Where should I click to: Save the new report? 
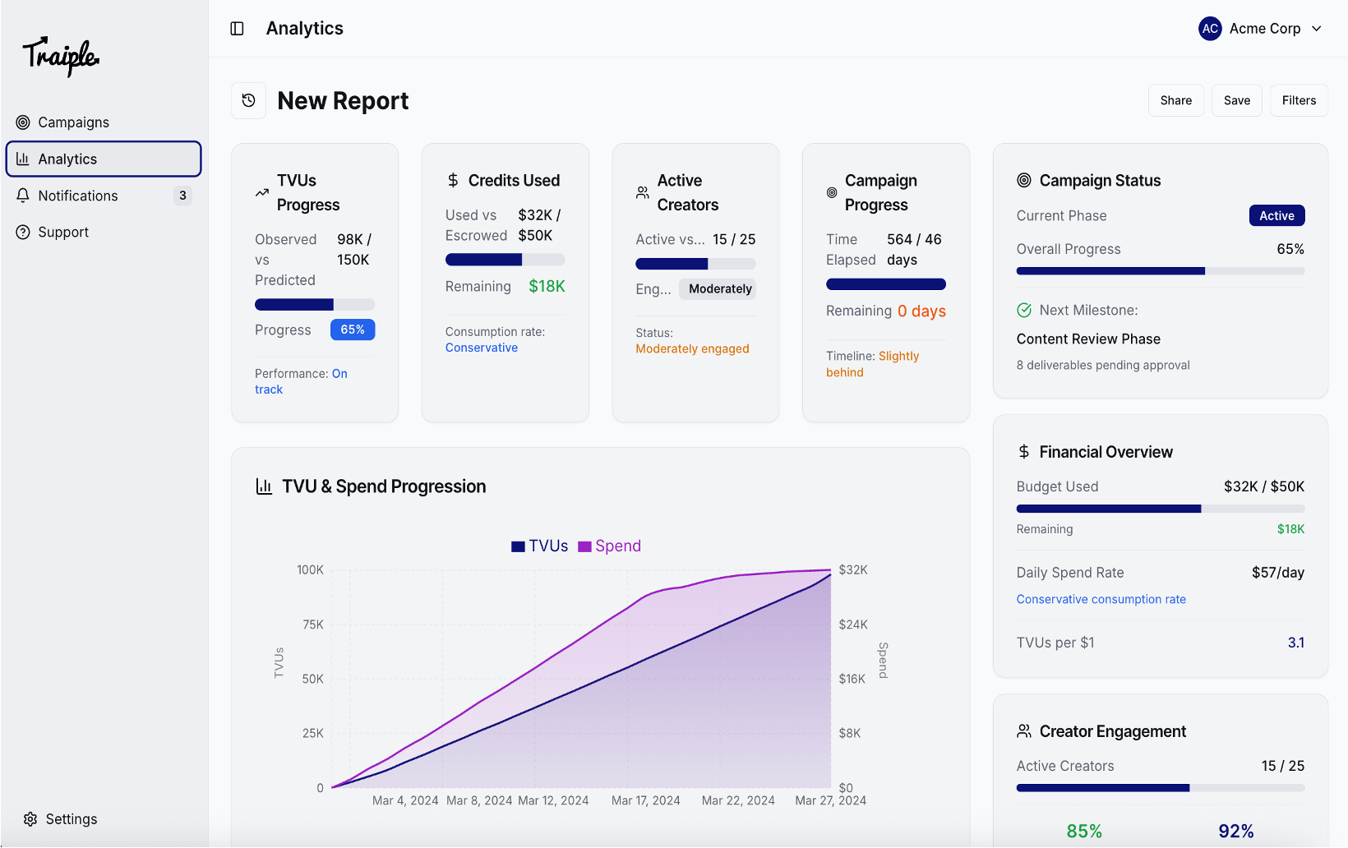pyautogui.click(x=1236, y=100)
